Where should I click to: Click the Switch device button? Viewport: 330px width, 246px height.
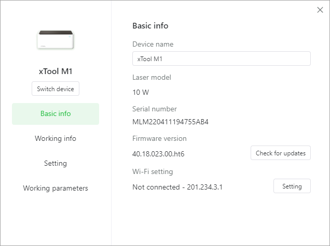coord(56,89)
